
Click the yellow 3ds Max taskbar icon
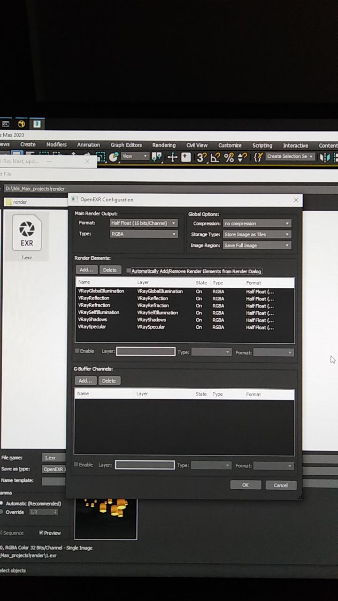[x=21, y=124]
